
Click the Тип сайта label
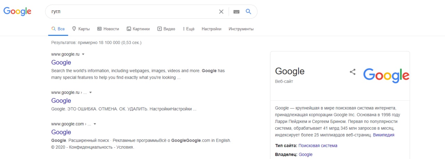[x=286, y=145]
